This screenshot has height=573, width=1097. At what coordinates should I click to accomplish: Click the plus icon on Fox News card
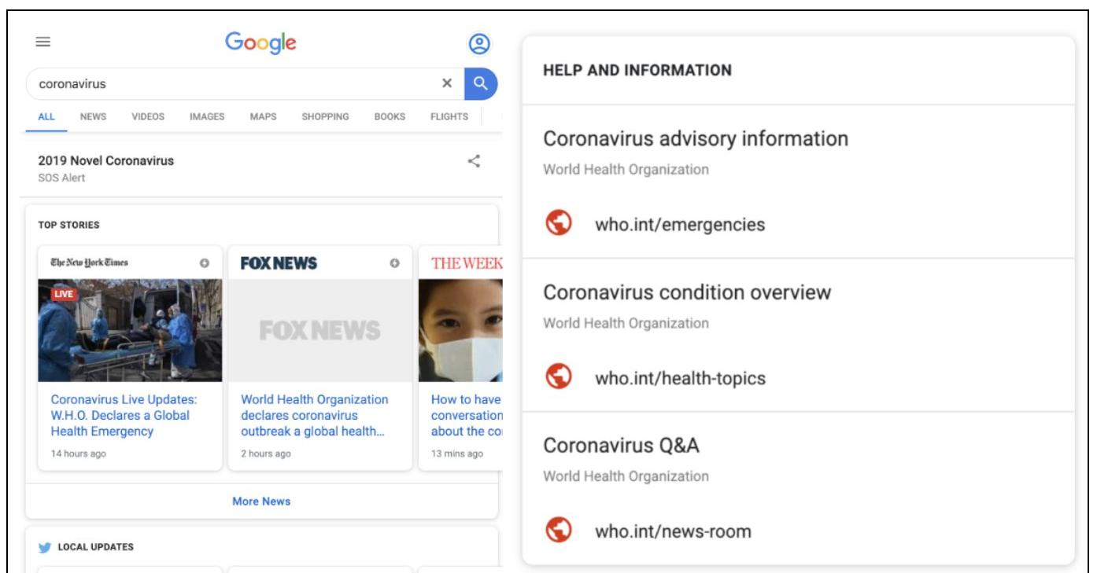[x=395, y=263]
